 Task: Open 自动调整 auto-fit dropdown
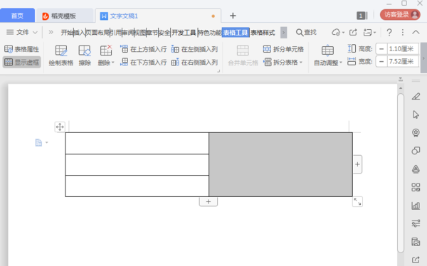click(327, 55)
